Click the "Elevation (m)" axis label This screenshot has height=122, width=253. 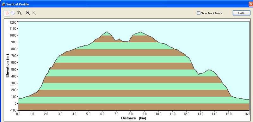click(7, 66)
